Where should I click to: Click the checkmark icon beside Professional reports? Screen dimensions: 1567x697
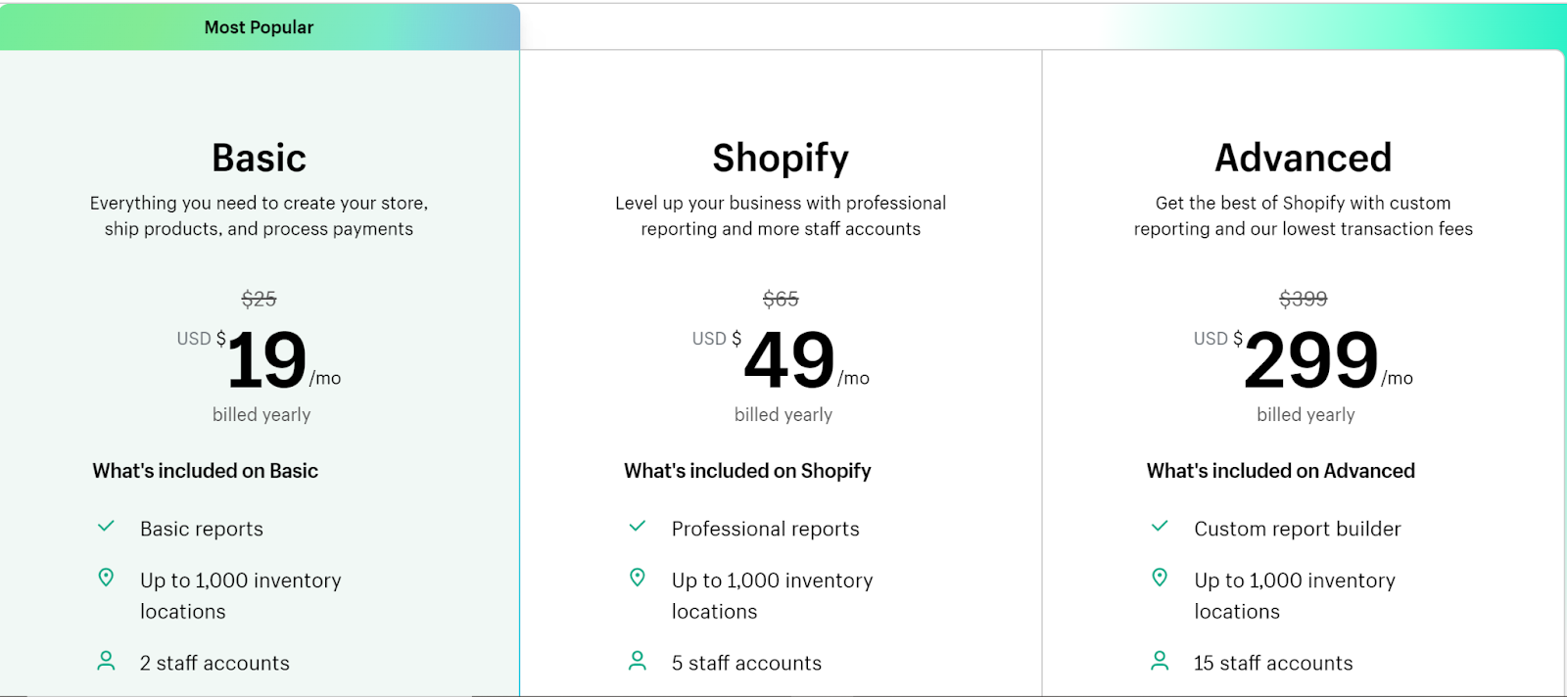click(x=638, y=527)
